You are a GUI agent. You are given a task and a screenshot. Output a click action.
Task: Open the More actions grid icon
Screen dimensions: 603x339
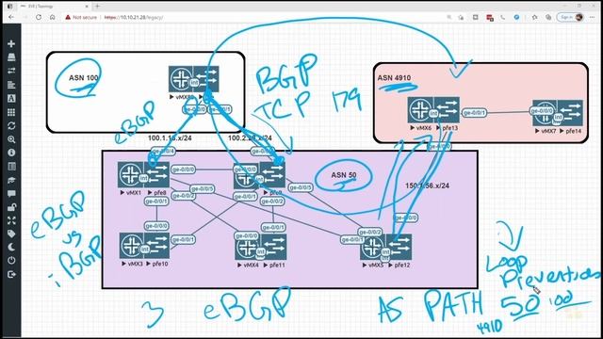point(11,112)
